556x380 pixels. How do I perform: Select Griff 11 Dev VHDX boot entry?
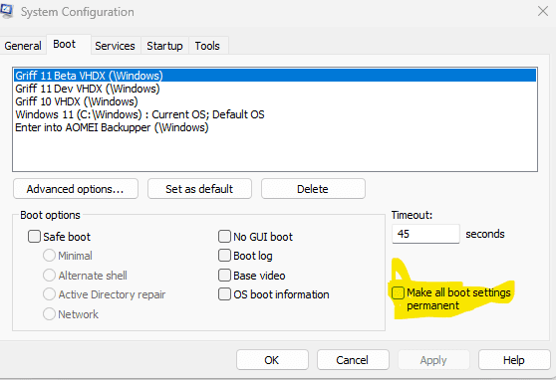pos(88,89)
